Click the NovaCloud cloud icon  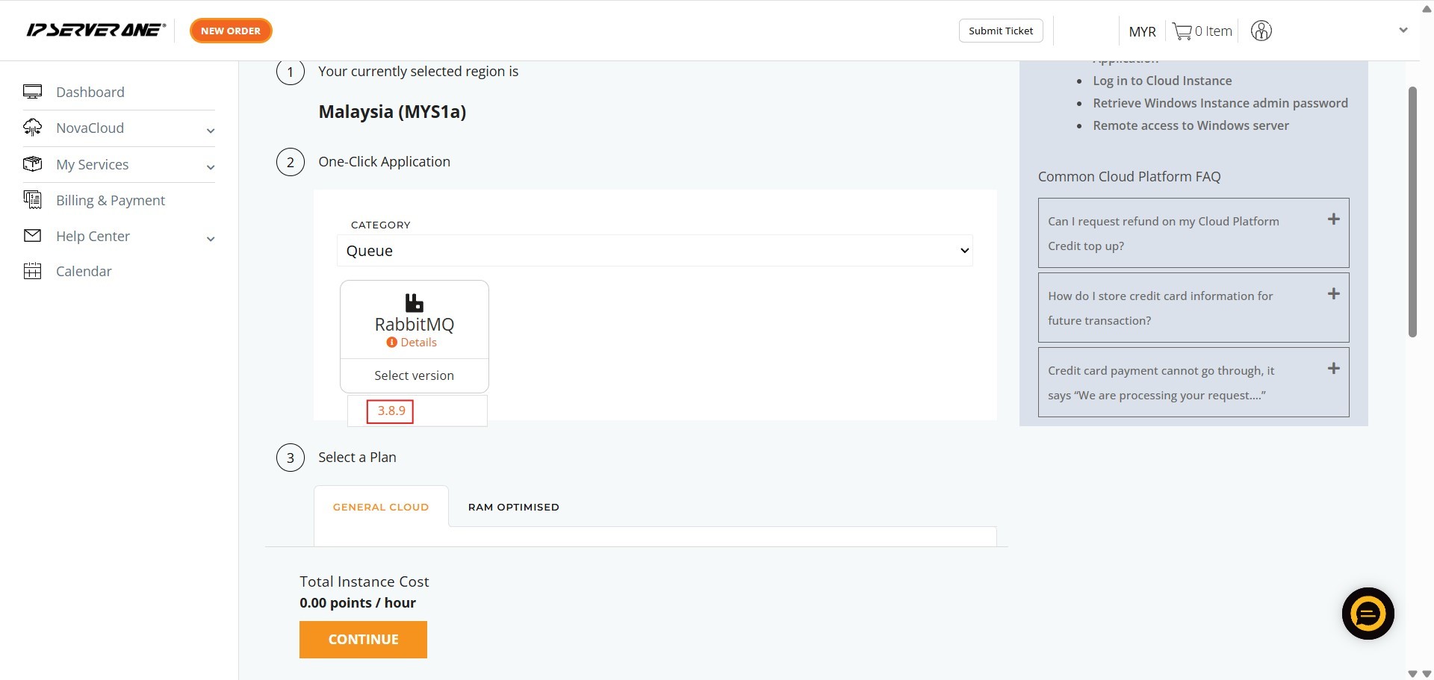coord(32,128)
